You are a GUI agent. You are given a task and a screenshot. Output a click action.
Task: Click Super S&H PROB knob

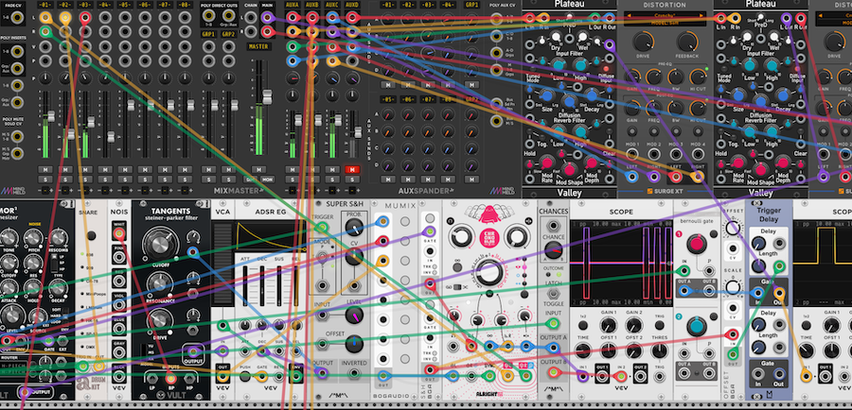coord(354,228)
